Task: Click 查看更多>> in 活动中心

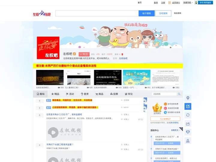Action: click(x=175, y=130)
